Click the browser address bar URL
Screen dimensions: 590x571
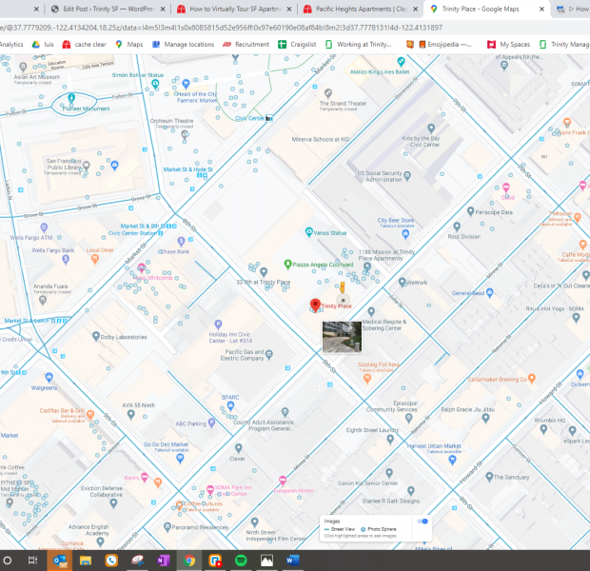click(221, 28)
